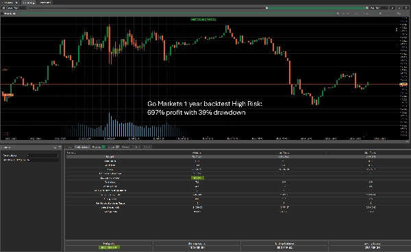Select the green Net profit value at bottom
This screenshot has height=252, width=411.
[109, 247]
